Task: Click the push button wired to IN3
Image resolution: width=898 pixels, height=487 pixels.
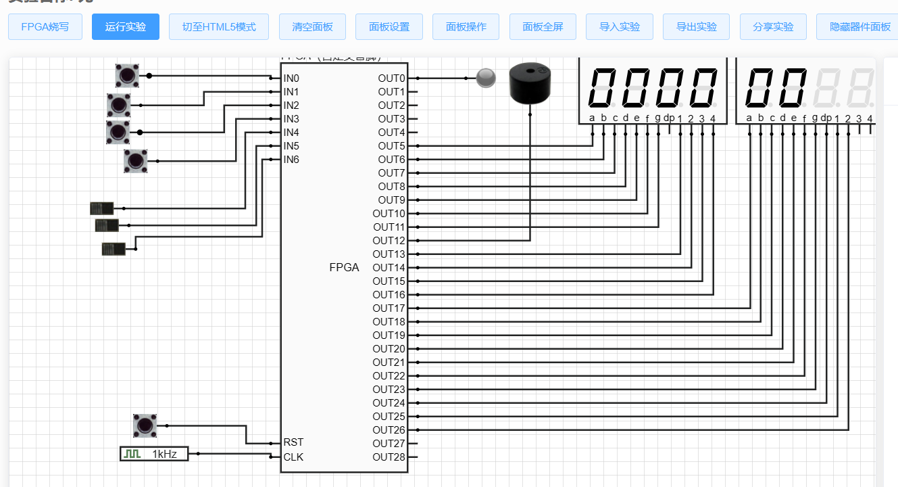Action: point(135,161)
